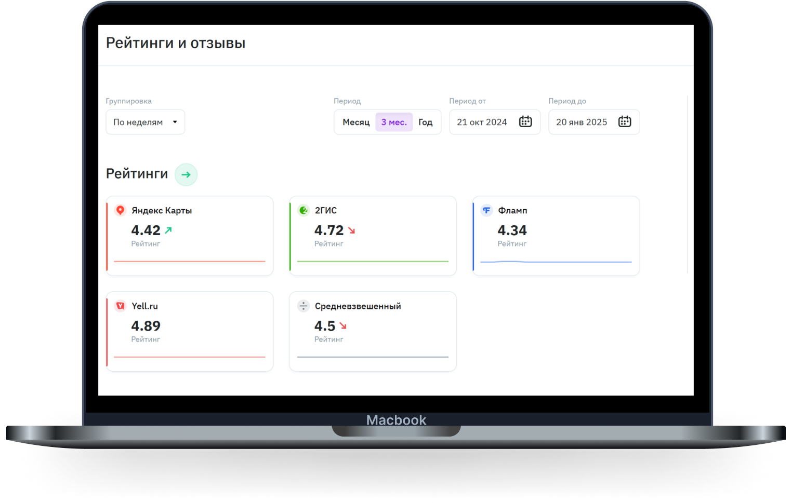Click the Фламп blue logo icon
792x503 pixels.
pyautogui.click(x=486, y=210)
